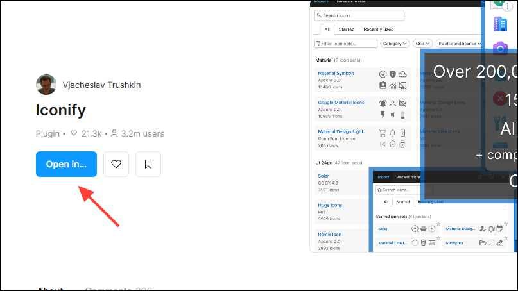Save Iconify plugin using the bookmark button

pyautogui.click(x=148, y=164)
